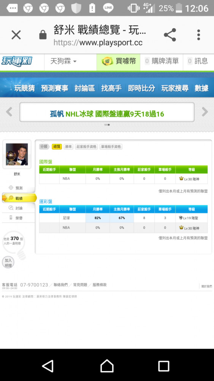Tap the share icon in browser bar
214x381 pixels.
[170, 35]
